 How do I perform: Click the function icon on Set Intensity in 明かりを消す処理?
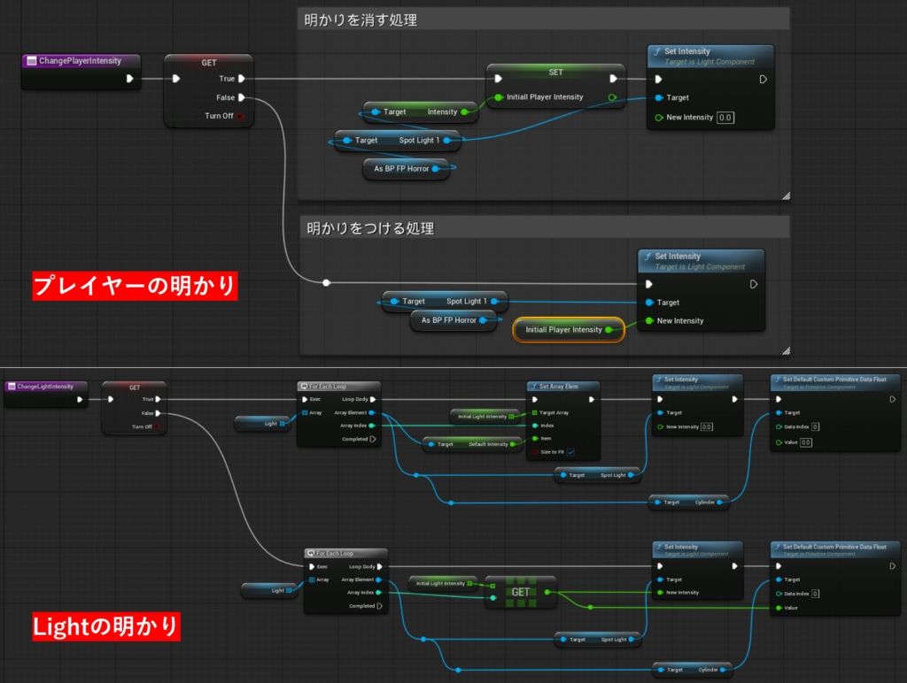coord(657,51)
